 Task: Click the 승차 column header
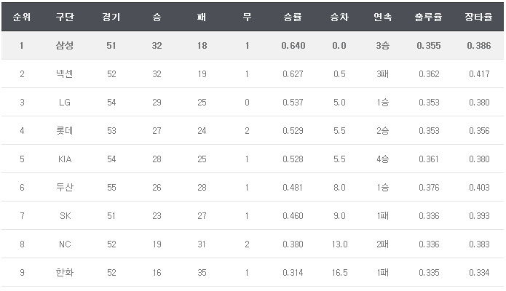coord(339,17)
